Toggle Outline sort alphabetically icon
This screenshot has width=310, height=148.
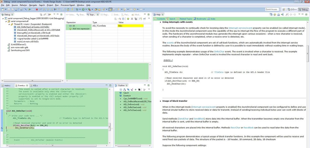[x=124, y=89]
